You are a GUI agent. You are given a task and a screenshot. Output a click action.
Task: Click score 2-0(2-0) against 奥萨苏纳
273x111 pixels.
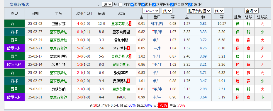click(x=84, y=81)
